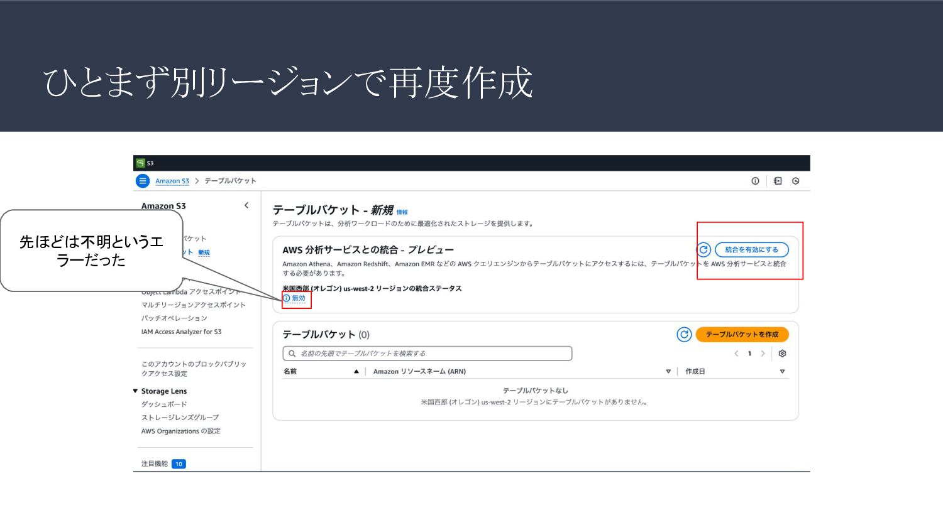This screenshot has width=943, height=530.
Task: Sort by Amazon リソースネーム (ARN) column arrow
Action: coord(668,372)
